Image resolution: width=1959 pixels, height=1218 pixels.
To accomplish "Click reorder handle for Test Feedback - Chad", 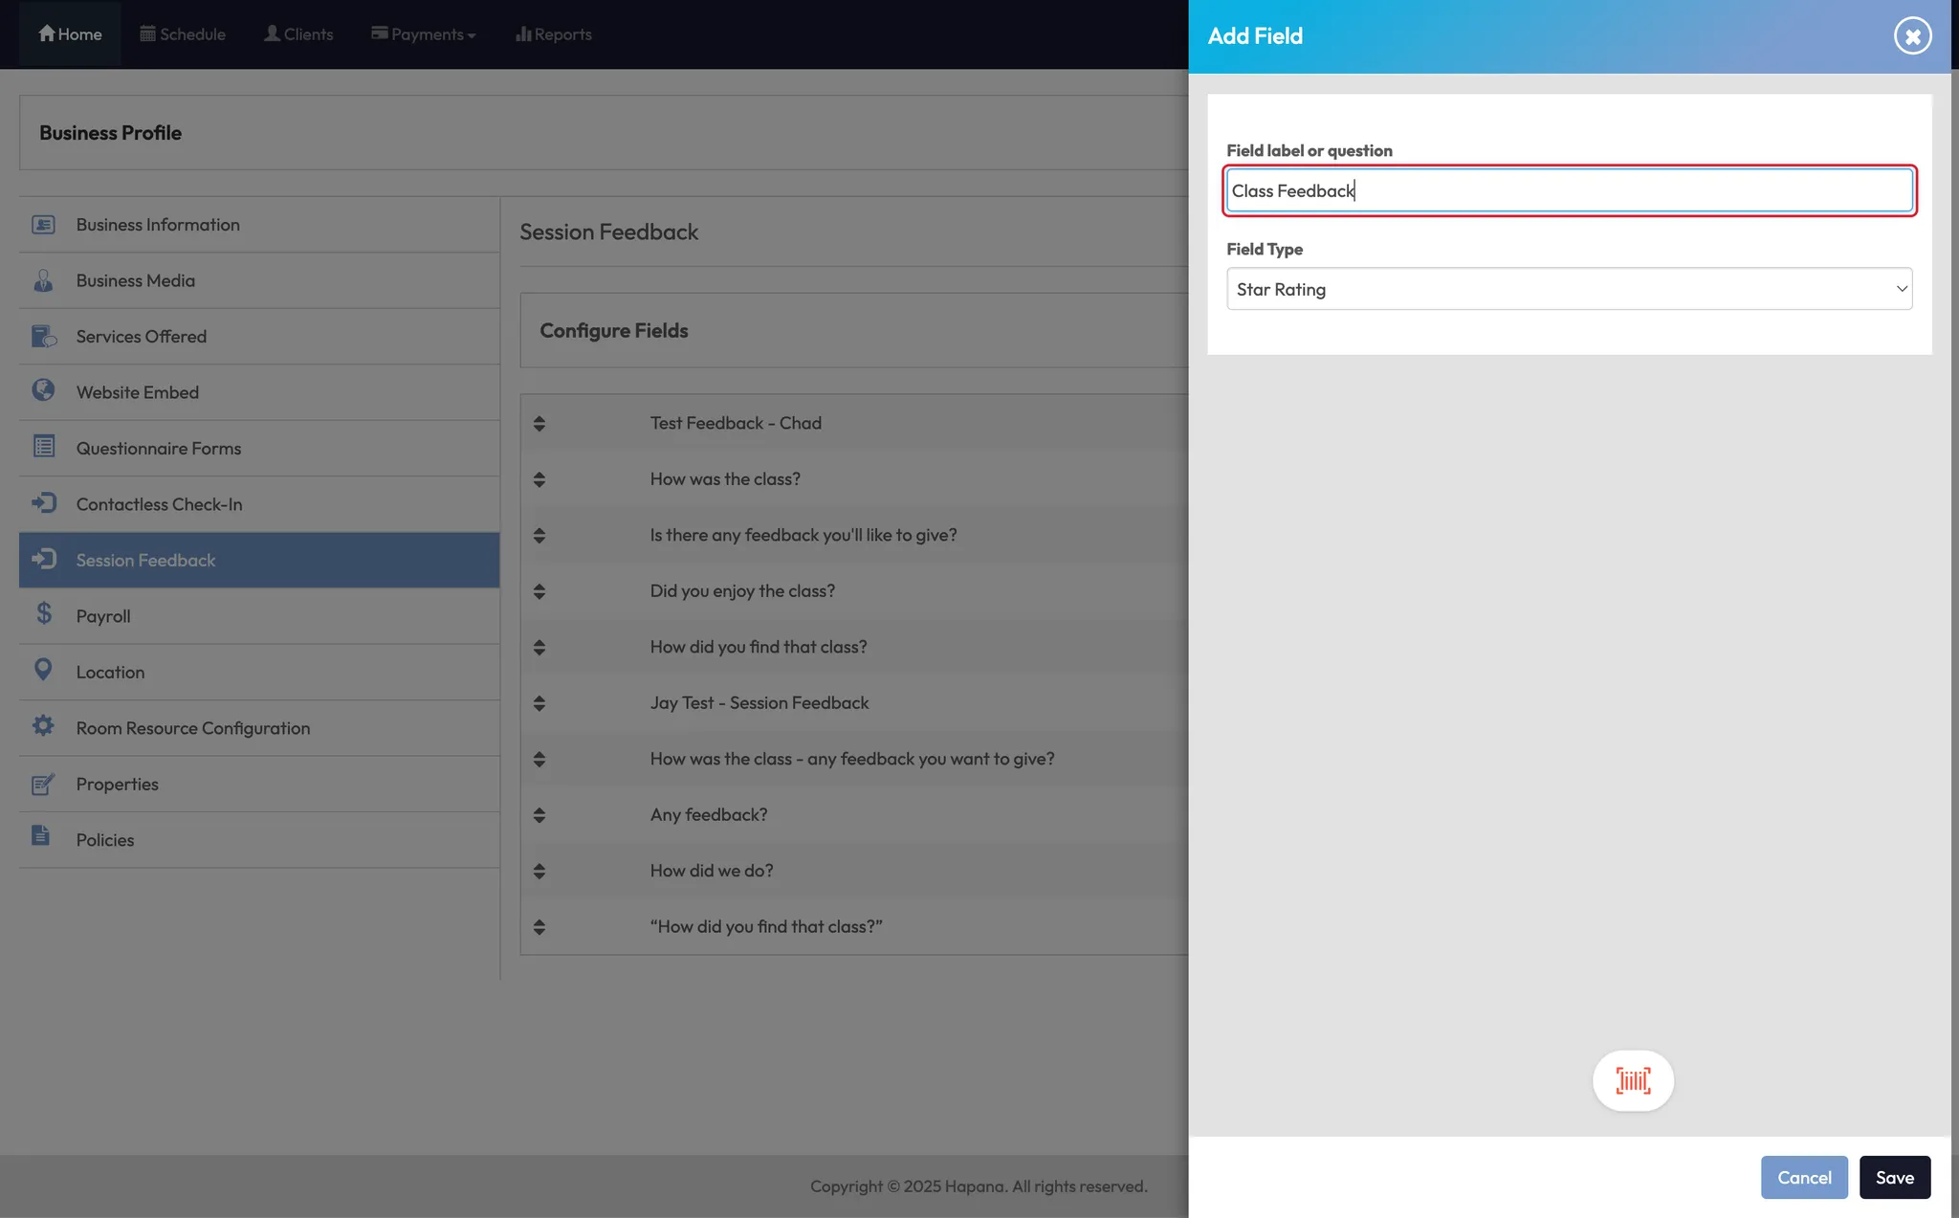I will point(539,423).
